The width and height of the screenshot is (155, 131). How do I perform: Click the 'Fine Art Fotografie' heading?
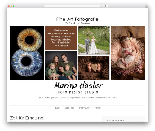(x=77, y=19)
